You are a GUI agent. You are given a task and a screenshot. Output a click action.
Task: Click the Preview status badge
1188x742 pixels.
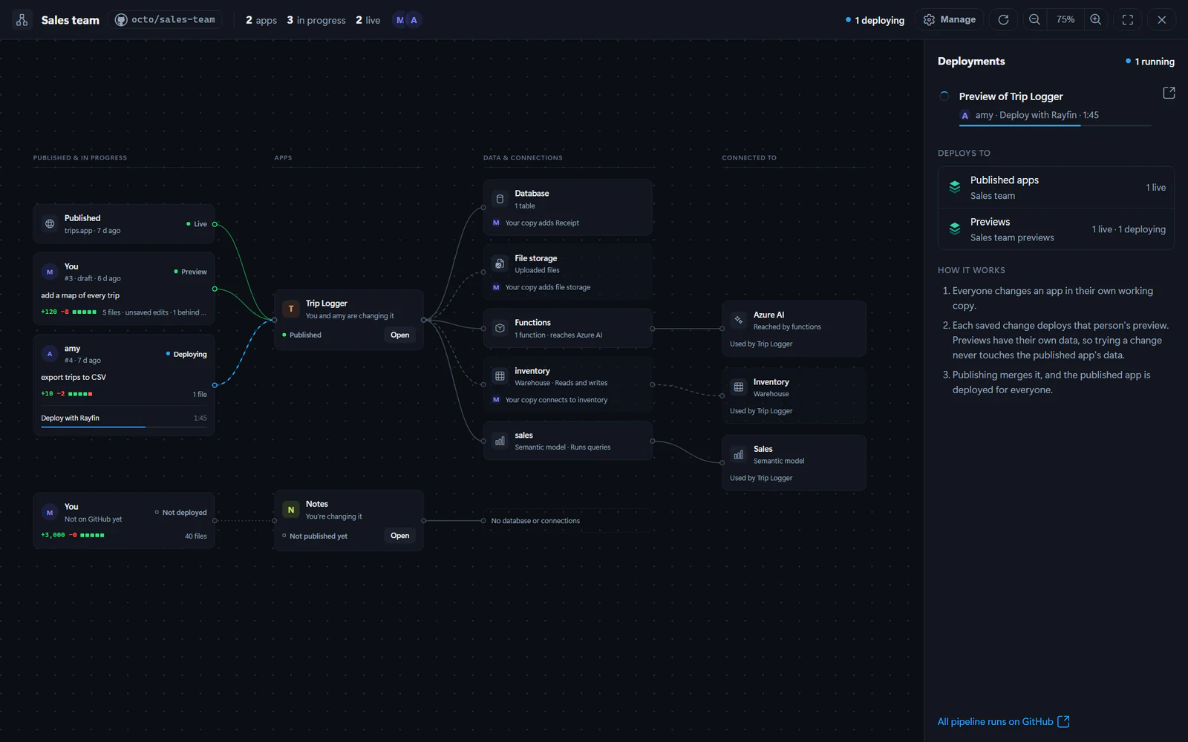[191, 272]
